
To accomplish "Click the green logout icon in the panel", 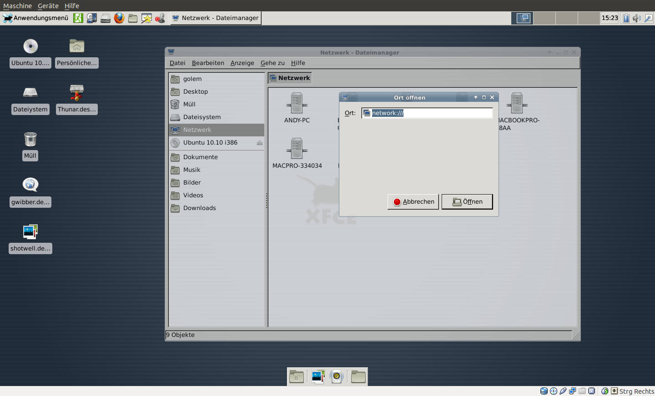I will (x=78, y=18).
